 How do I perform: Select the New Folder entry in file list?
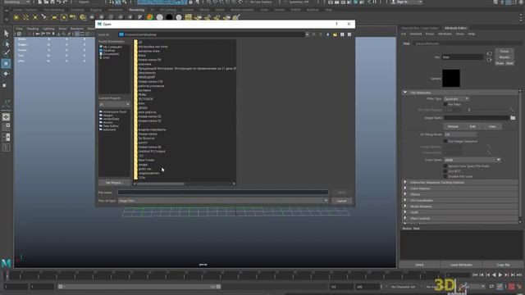tap(146, 161)
